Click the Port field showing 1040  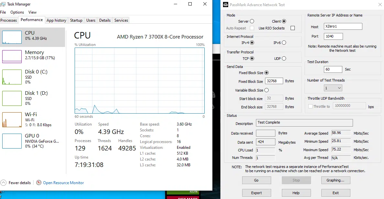point(333,36)
